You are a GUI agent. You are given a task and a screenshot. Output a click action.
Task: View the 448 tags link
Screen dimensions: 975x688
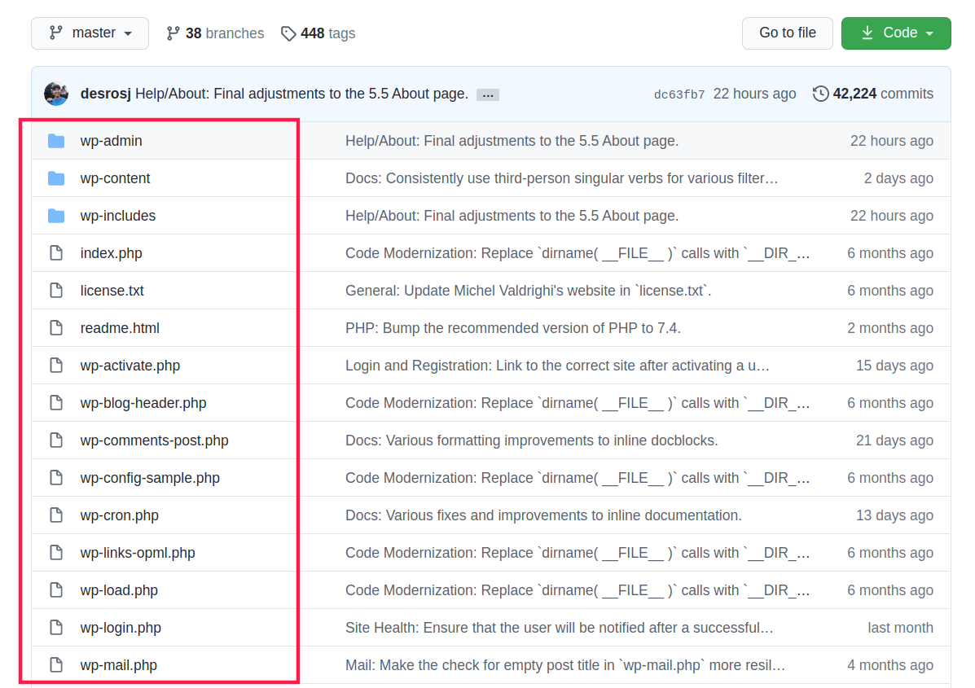(x=318, y=33)
